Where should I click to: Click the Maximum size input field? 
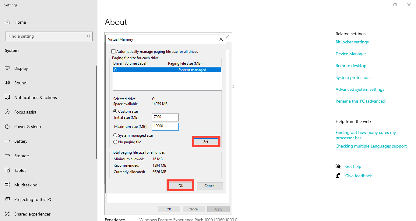pos(165,126)
